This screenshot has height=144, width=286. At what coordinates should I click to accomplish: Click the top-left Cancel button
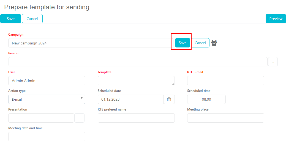32,19
